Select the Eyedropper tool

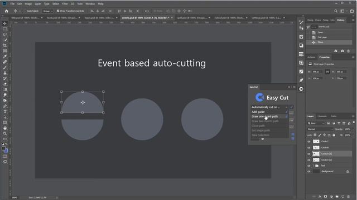(x=5, y=57)
